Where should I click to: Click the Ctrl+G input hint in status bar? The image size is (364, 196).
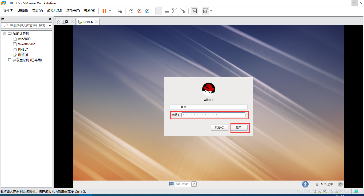[x=43, y=191]
